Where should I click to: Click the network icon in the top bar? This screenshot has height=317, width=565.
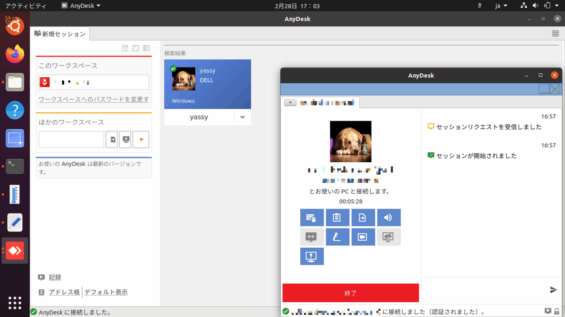pyautogui.click(x=524, y=6)
